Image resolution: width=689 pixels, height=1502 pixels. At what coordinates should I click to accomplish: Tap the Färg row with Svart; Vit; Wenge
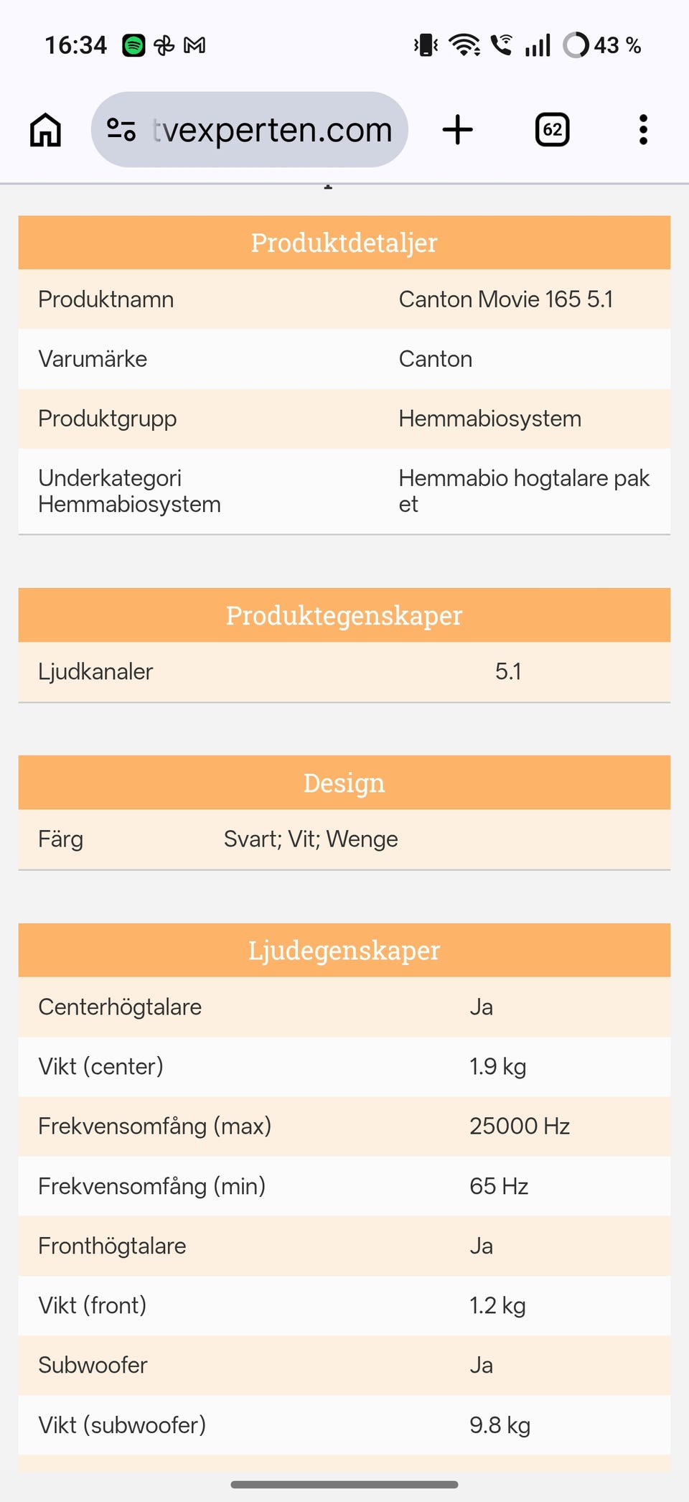[x=344, y=839]
